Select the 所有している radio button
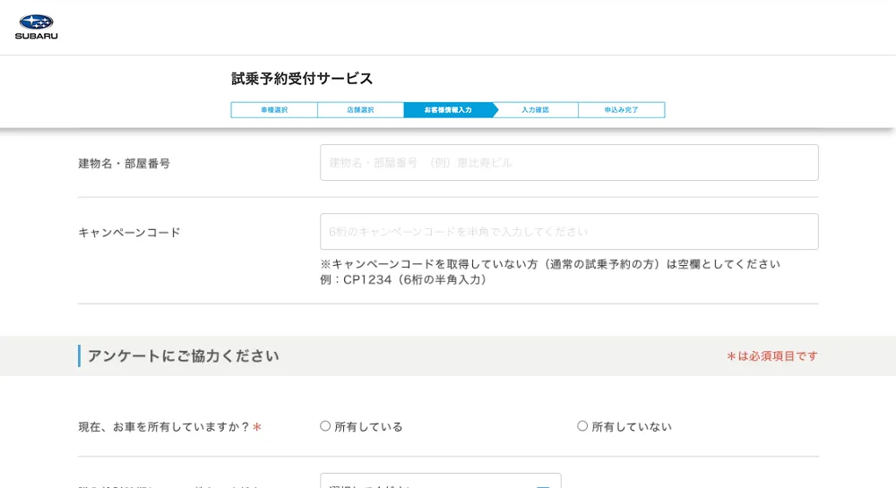The height and width of the screenshot is (488, 896). [x=325, y=426]
